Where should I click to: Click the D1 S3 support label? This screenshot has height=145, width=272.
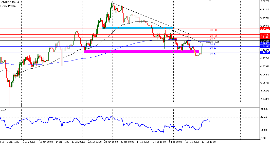(213, 54)
